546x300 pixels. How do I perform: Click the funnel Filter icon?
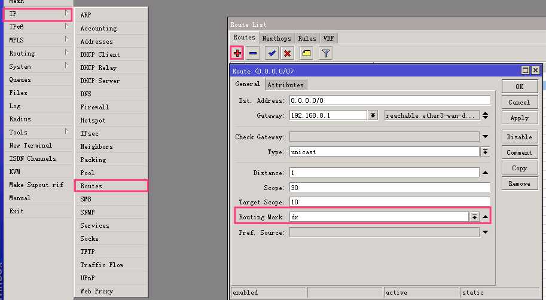tap(325, 53)
